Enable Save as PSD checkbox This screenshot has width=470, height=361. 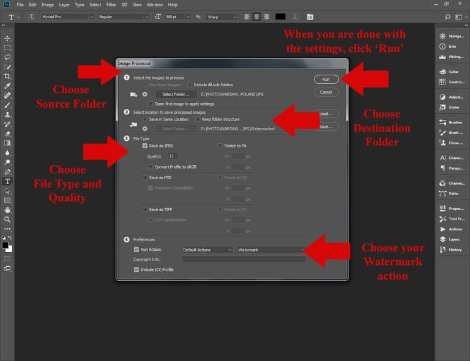145,177
